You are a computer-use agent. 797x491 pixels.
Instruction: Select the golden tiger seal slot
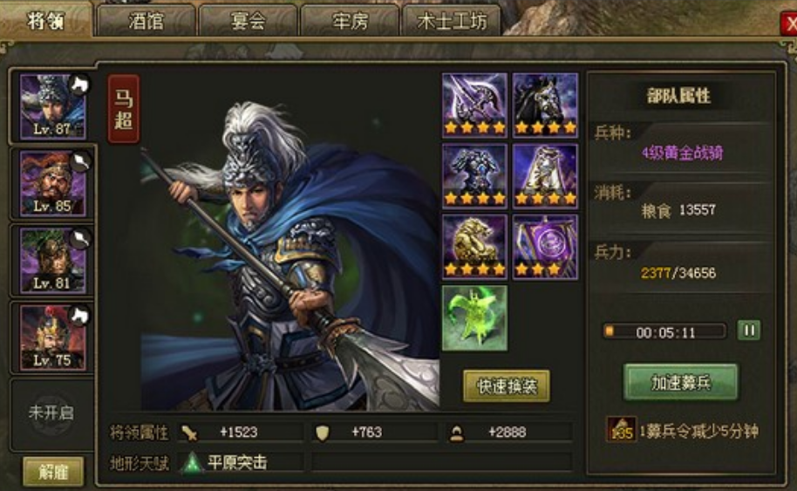[474, 247]
